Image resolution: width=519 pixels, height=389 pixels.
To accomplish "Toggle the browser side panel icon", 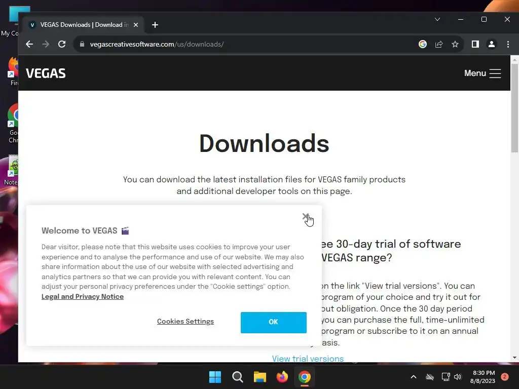I will [475, 44].
